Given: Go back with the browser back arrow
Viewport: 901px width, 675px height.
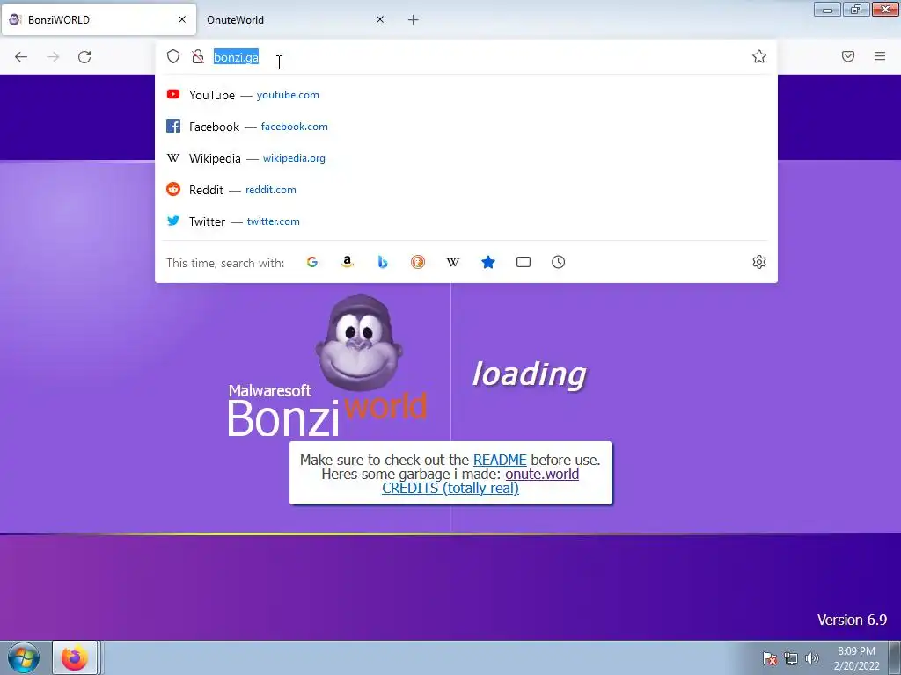Looking at the screenshot, I should (x=21, y=57).
